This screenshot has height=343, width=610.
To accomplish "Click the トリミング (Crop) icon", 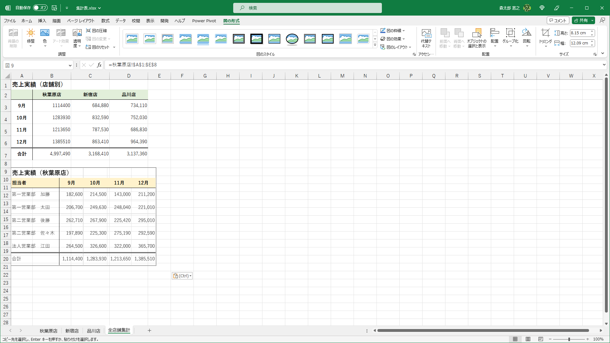I will (545, 33).
